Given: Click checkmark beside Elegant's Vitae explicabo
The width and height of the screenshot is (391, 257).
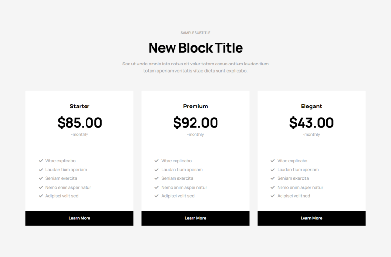Looking at the screenshot, I should 272,161.
